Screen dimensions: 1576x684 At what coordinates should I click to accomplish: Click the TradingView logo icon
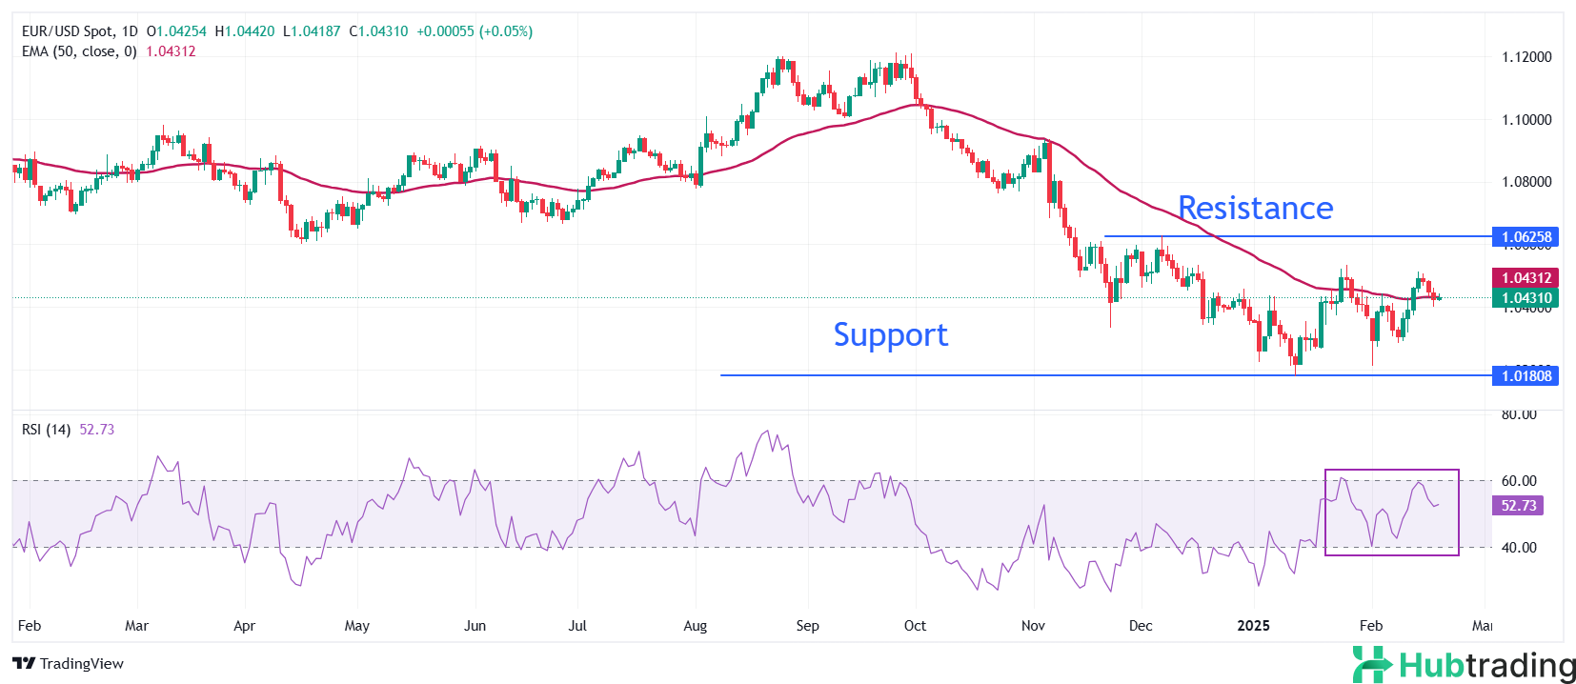[24, 664]
